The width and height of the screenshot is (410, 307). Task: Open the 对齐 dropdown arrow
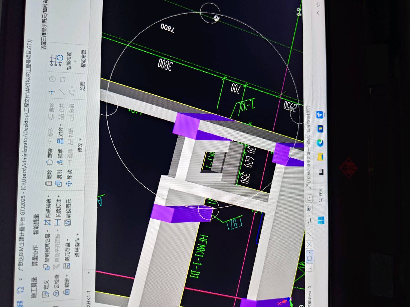[x=61, y=125]
